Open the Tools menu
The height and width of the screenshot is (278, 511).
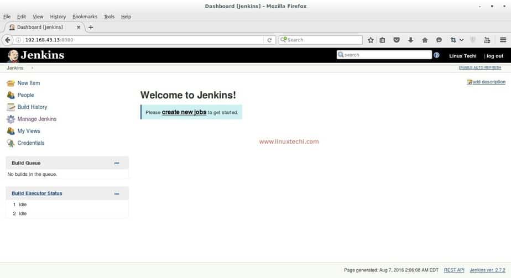pyautogui.click(x=109, y=17)
